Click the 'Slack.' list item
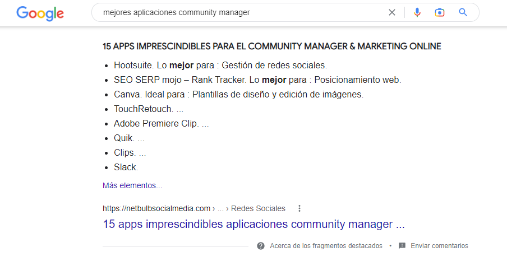 [126, 167]
